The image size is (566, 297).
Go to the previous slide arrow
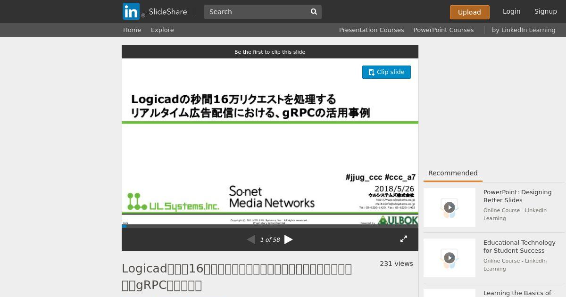coord(251,239)
